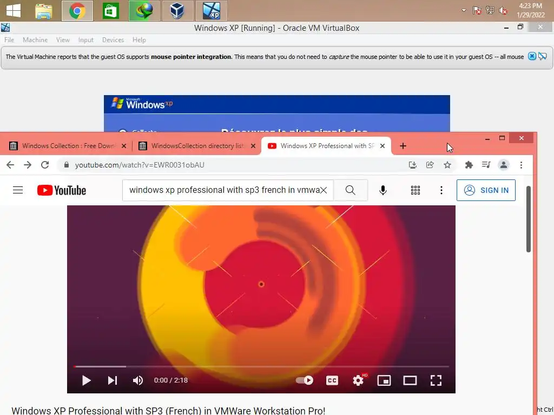Viewport: 554px width, 415px height.
Task: Search with your voice microphone
Action: tap(382, 190)
